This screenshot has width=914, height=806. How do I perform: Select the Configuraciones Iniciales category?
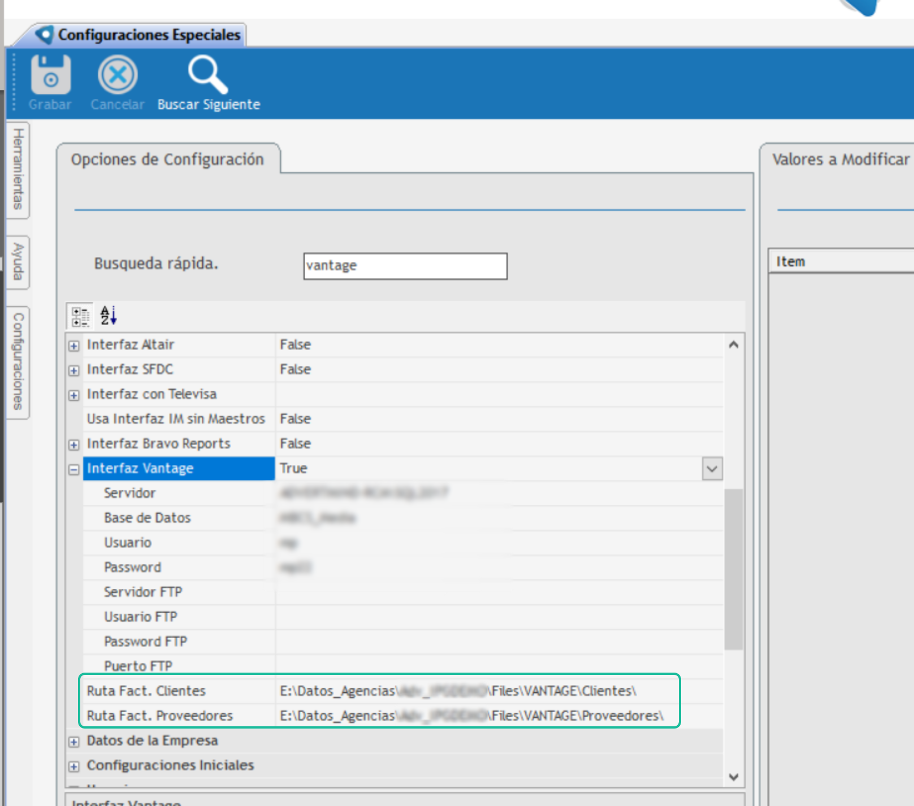pos(170,765)
